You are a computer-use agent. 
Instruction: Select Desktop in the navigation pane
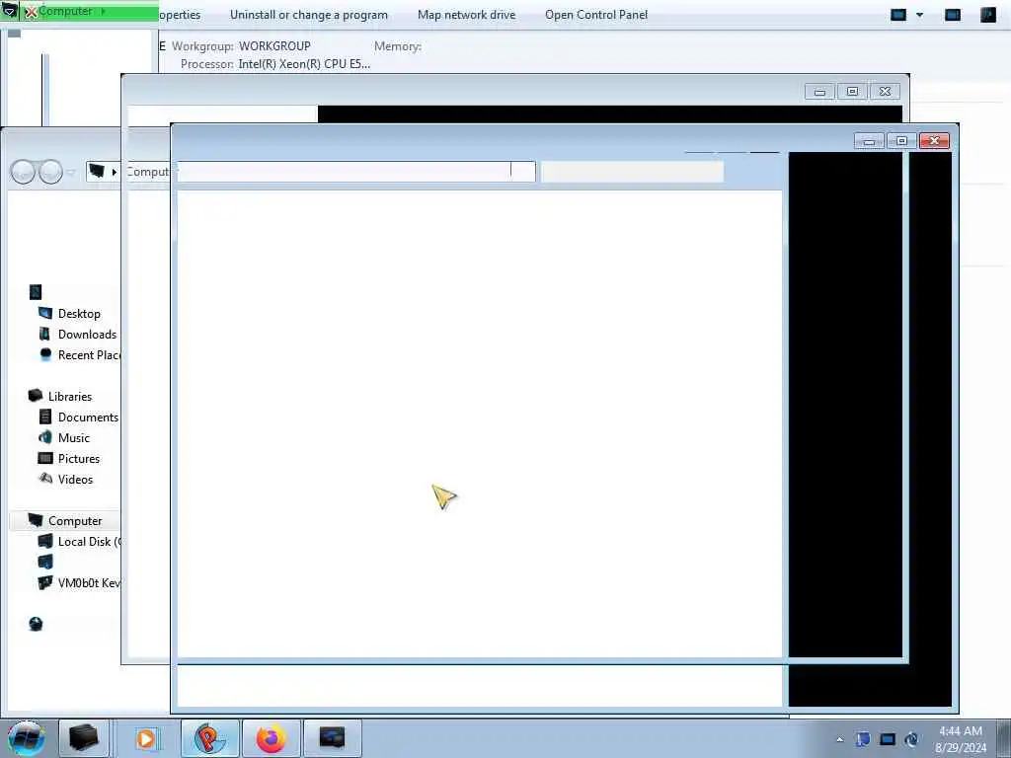pos(79,313)
